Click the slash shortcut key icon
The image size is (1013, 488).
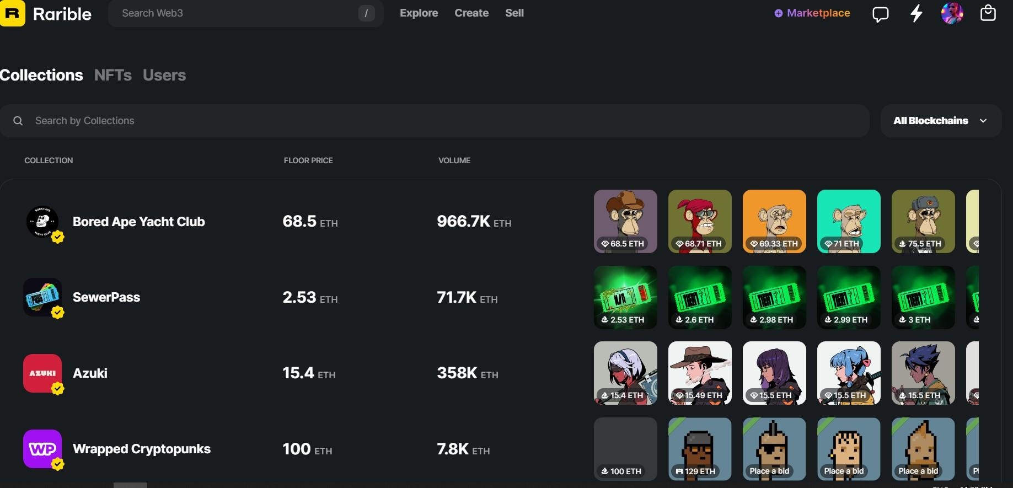tap(366, 13)
